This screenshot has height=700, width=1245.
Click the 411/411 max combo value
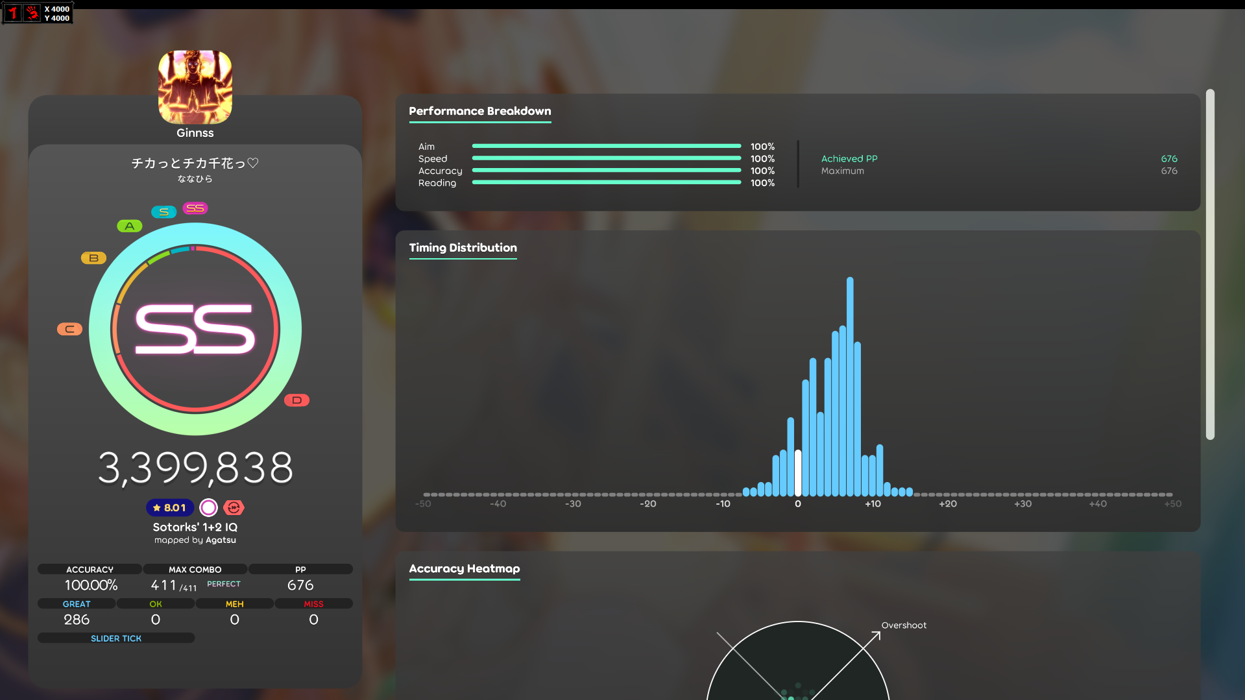[174, 586]
